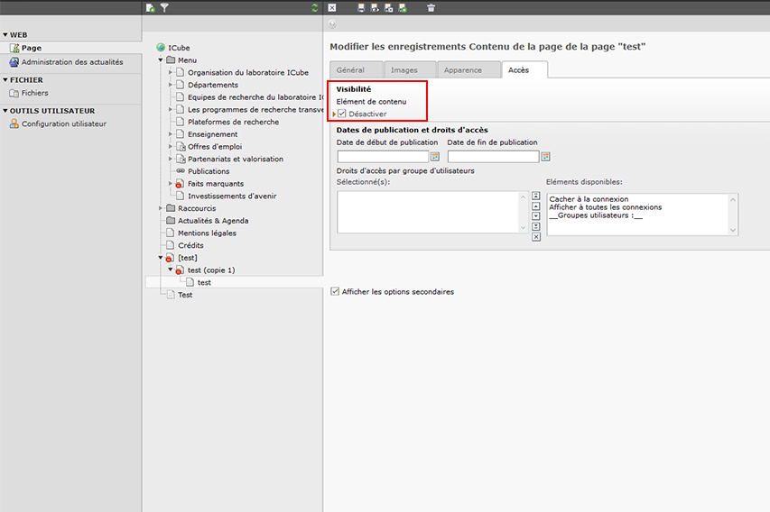Open calendar for Date de fin de publication
The image size is (770, 512).
click(x=545, y=157)
